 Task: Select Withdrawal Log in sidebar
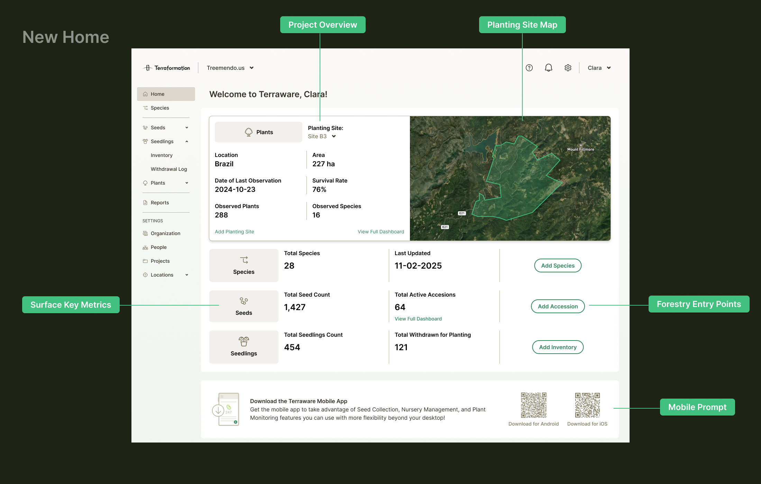click(169, 169)
